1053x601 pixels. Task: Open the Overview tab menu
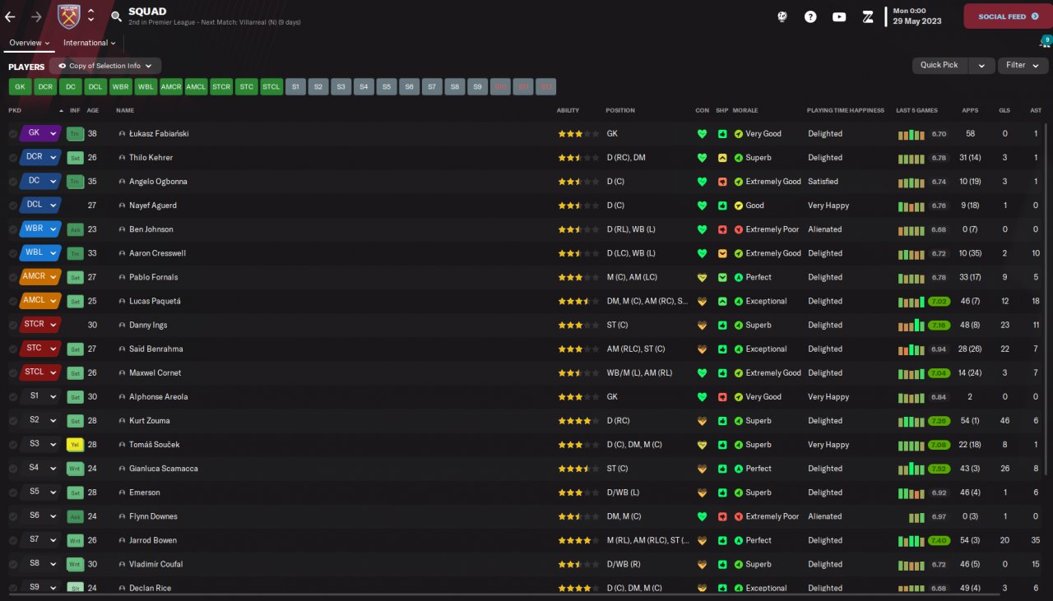pyautogui.click(x=30, y=43)
